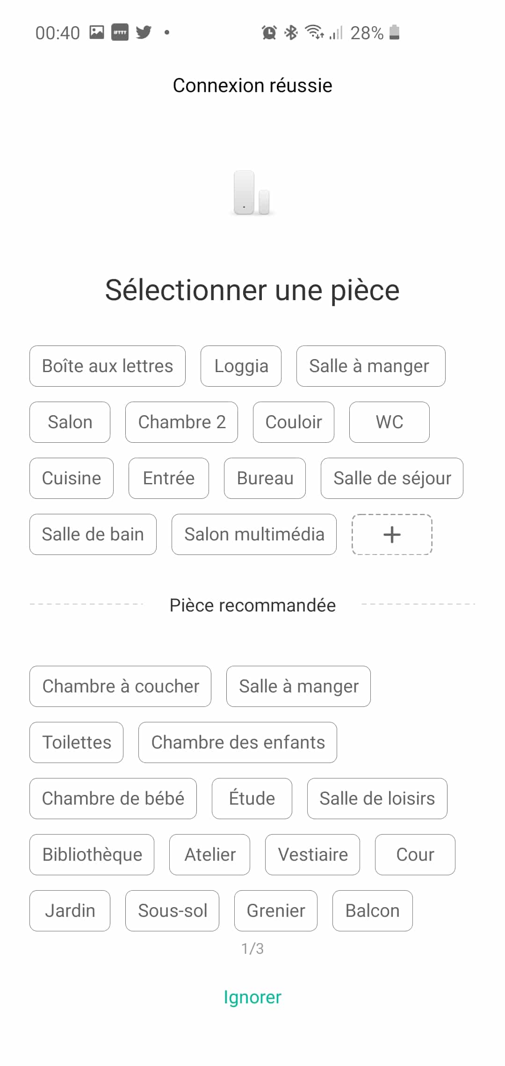Tap the Twitter notification icon
The width and height of the screenshot is (505, 1066).
[144, 32]
